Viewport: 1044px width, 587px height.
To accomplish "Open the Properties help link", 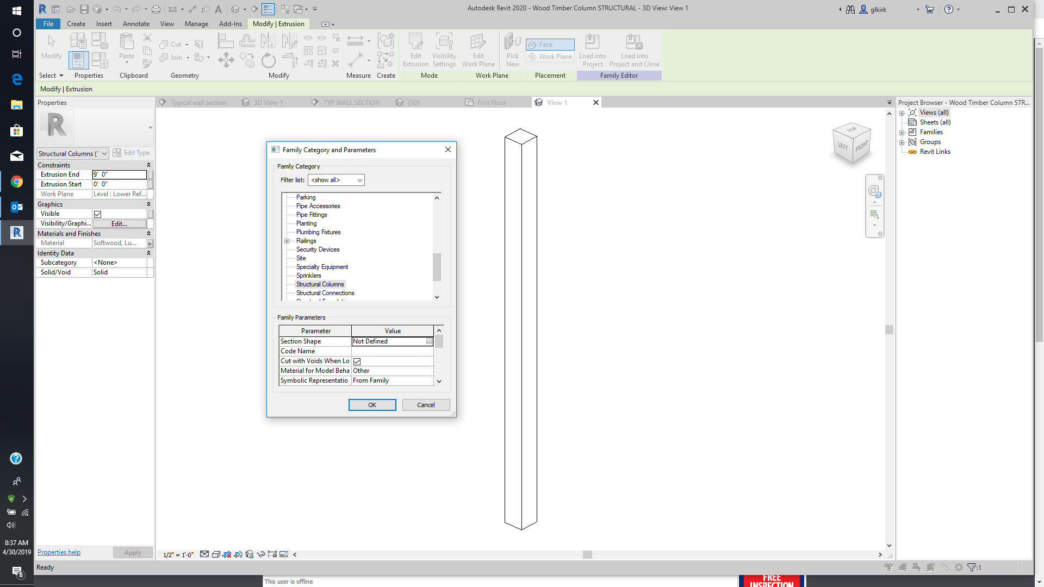I will (x=59, y=552).
